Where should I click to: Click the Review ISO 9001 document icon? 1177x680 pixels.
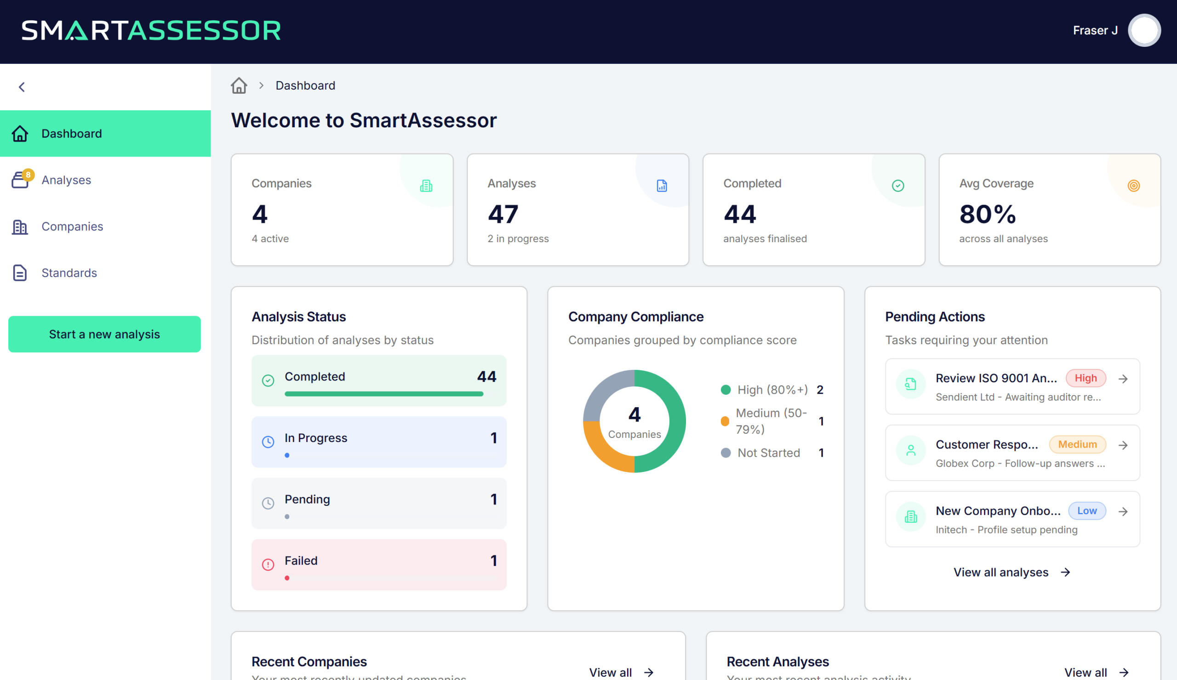[x=910, y=384]
